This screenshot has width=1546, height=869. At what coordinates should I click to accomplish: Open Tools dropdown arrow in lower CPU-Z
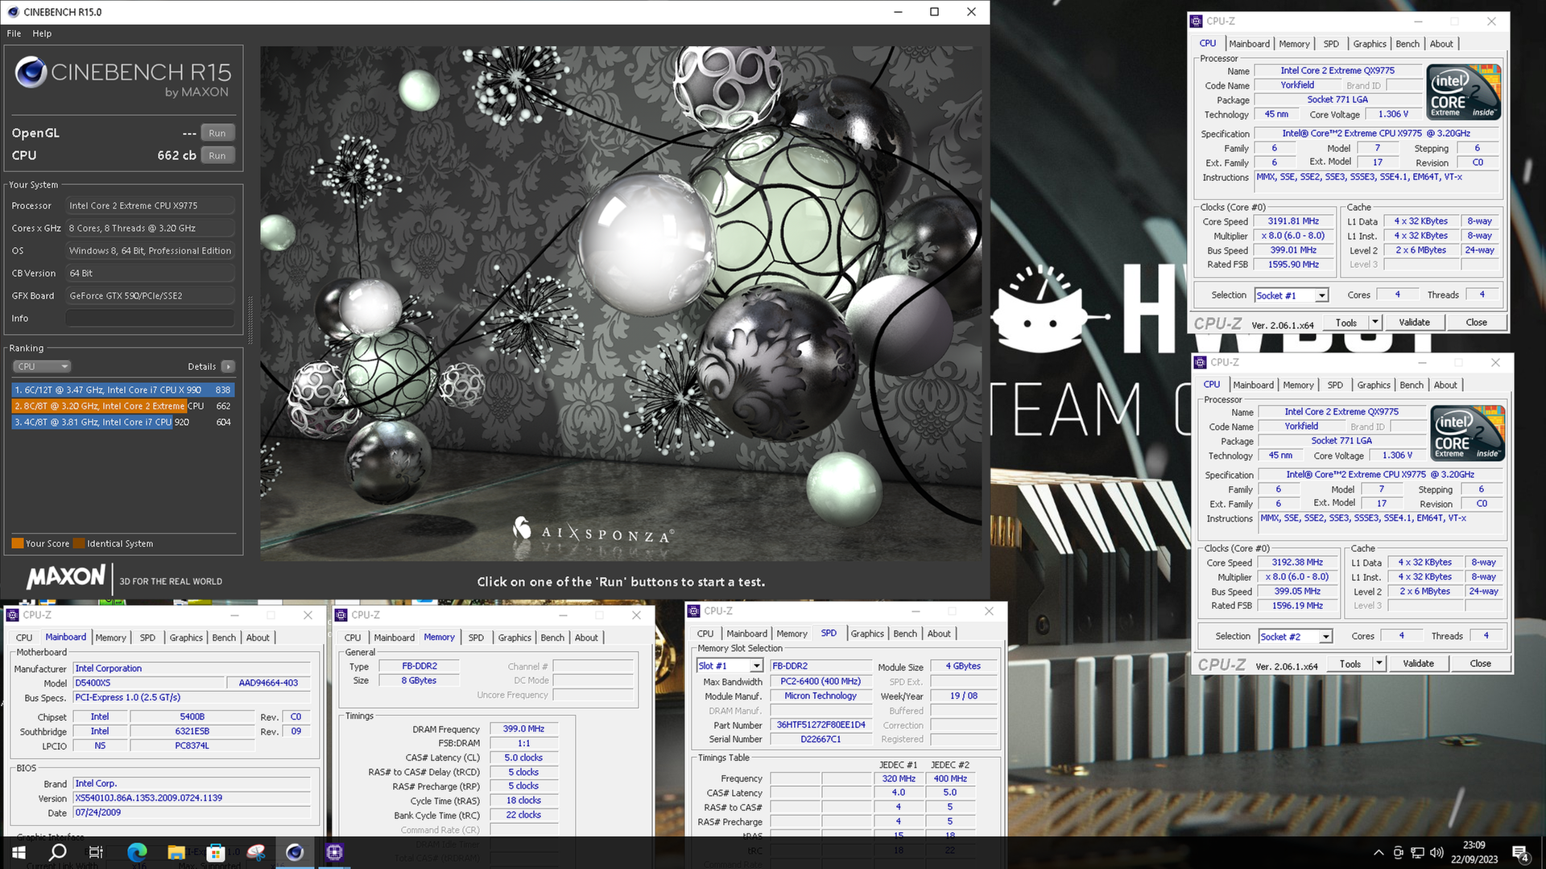(1379, 664)
